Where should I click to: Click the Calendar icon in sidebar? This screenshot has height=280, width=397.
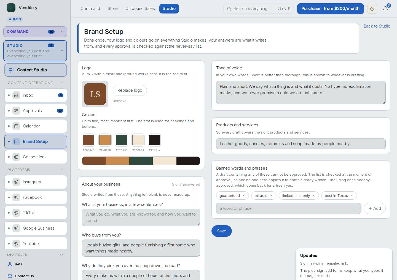click(16, 126)
